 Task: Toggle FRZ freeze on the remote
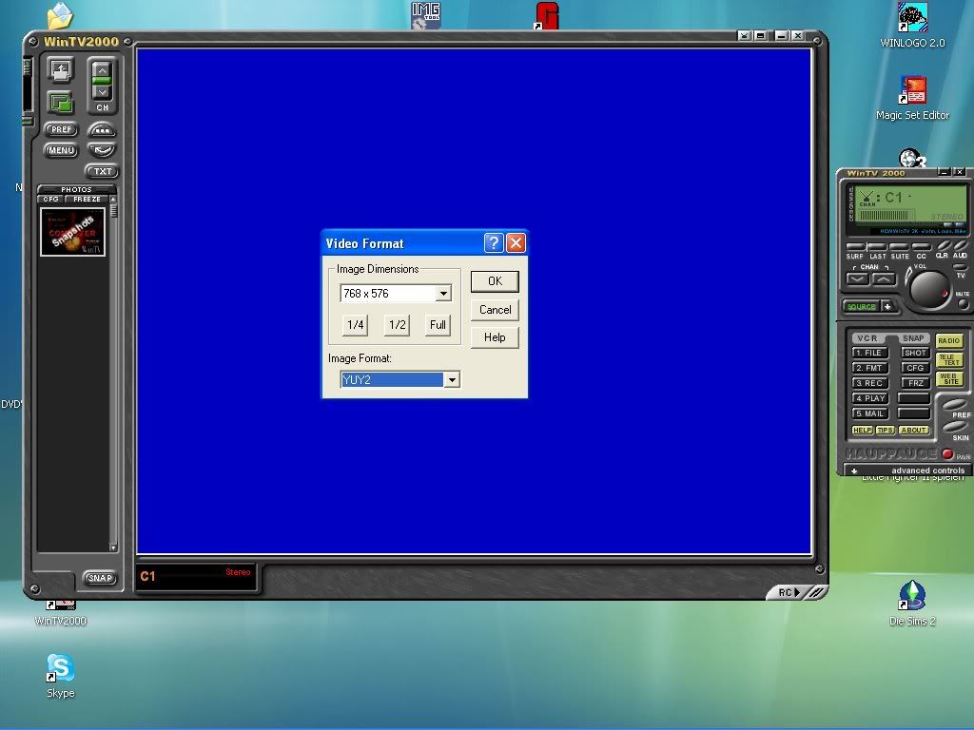coord(915,383)
